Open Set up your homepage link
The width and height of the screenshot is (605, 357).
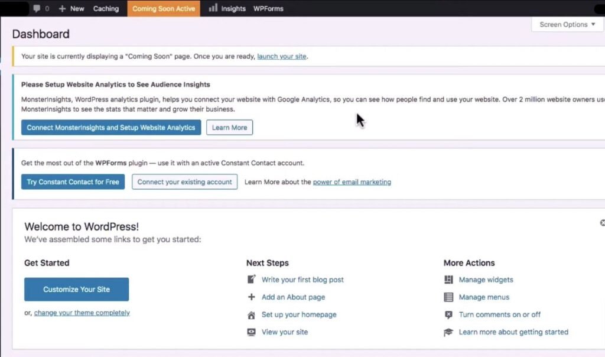click(x=299, y=314)
